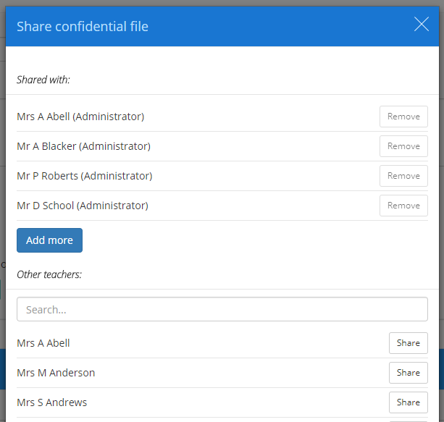Viewport: 444px width, 422px height.
Task: Click Mrs S Andrews' name in teachers list
Action: point(51,402)
